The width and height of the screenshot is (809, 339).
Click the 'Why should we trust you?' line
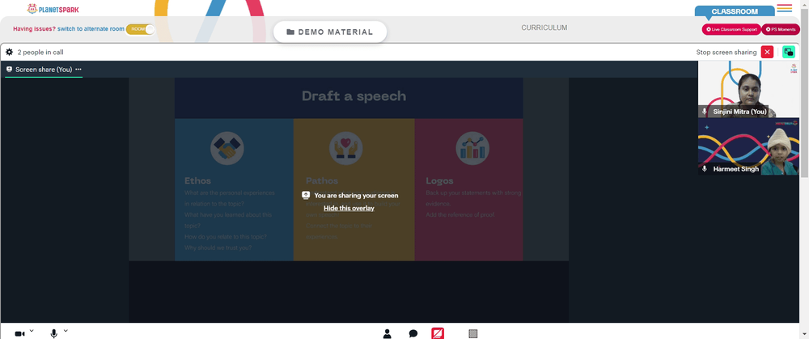click(x=218, y=248)
